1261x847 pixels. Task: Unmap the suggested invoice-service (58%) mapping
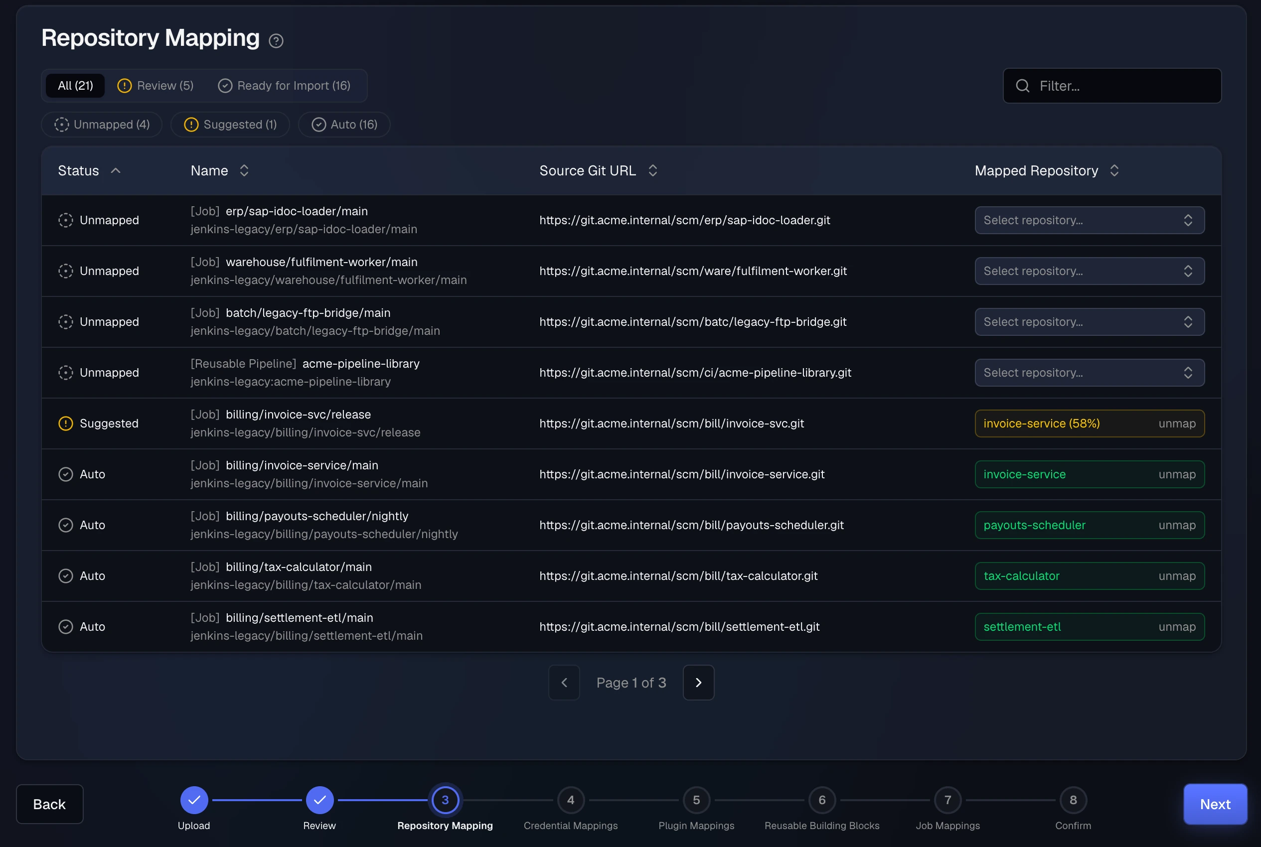tap(1177, 423)
